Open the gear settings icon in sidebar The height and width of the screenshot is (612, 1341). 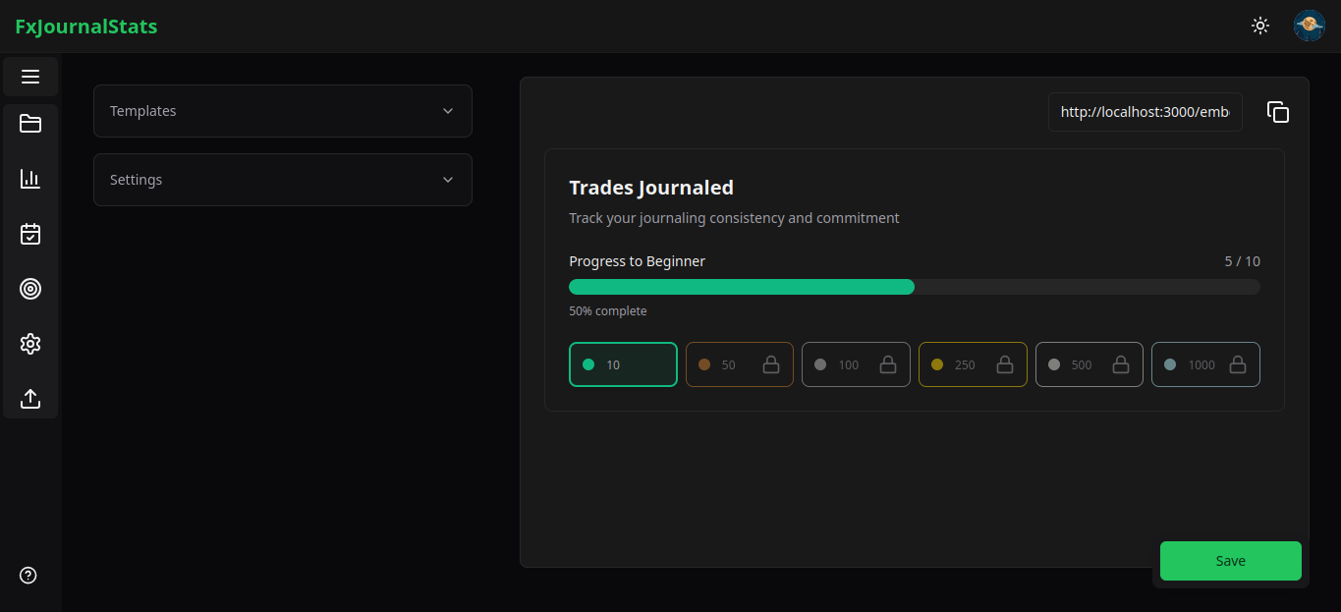pyautogui.click(x=30, y=344)
